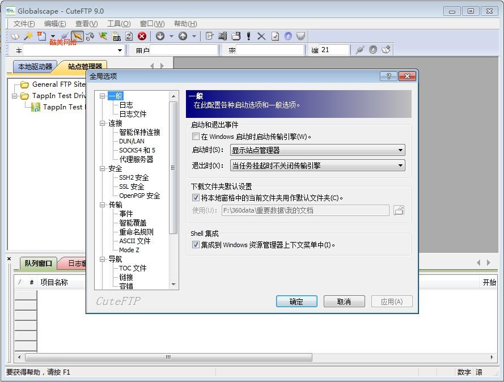Collapse the 导航 tree node
Image resolution: width=504 pixels, height=382 pixels.
(x=102, y=259)
